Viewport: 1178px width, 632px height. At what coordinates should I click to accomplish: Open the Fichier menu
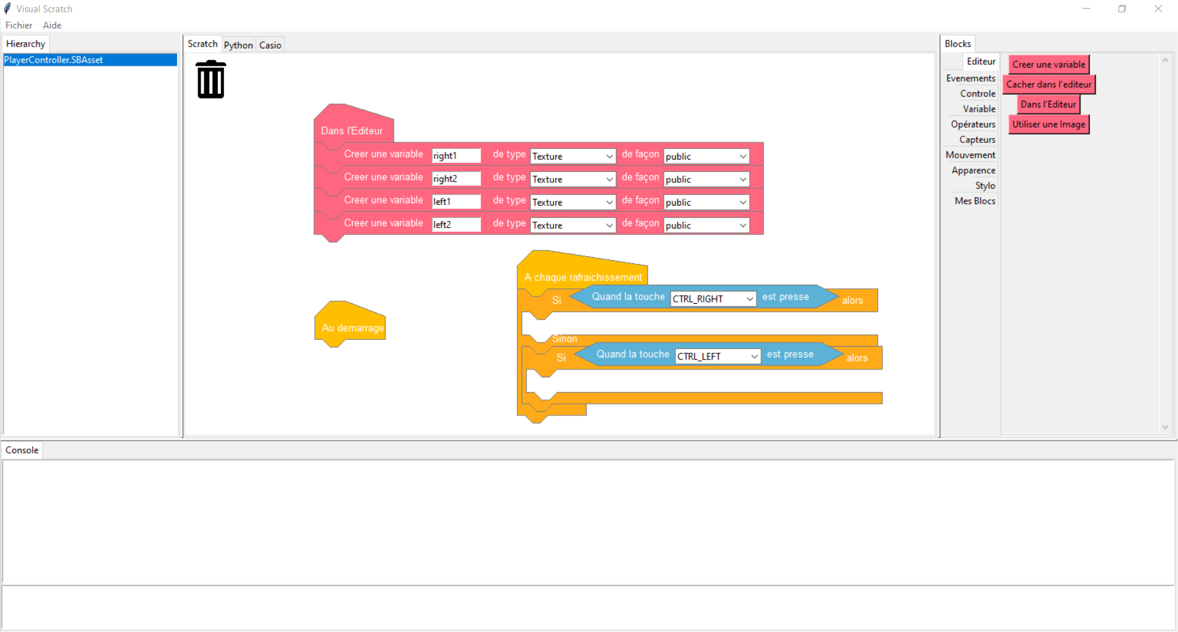point(19,25)
